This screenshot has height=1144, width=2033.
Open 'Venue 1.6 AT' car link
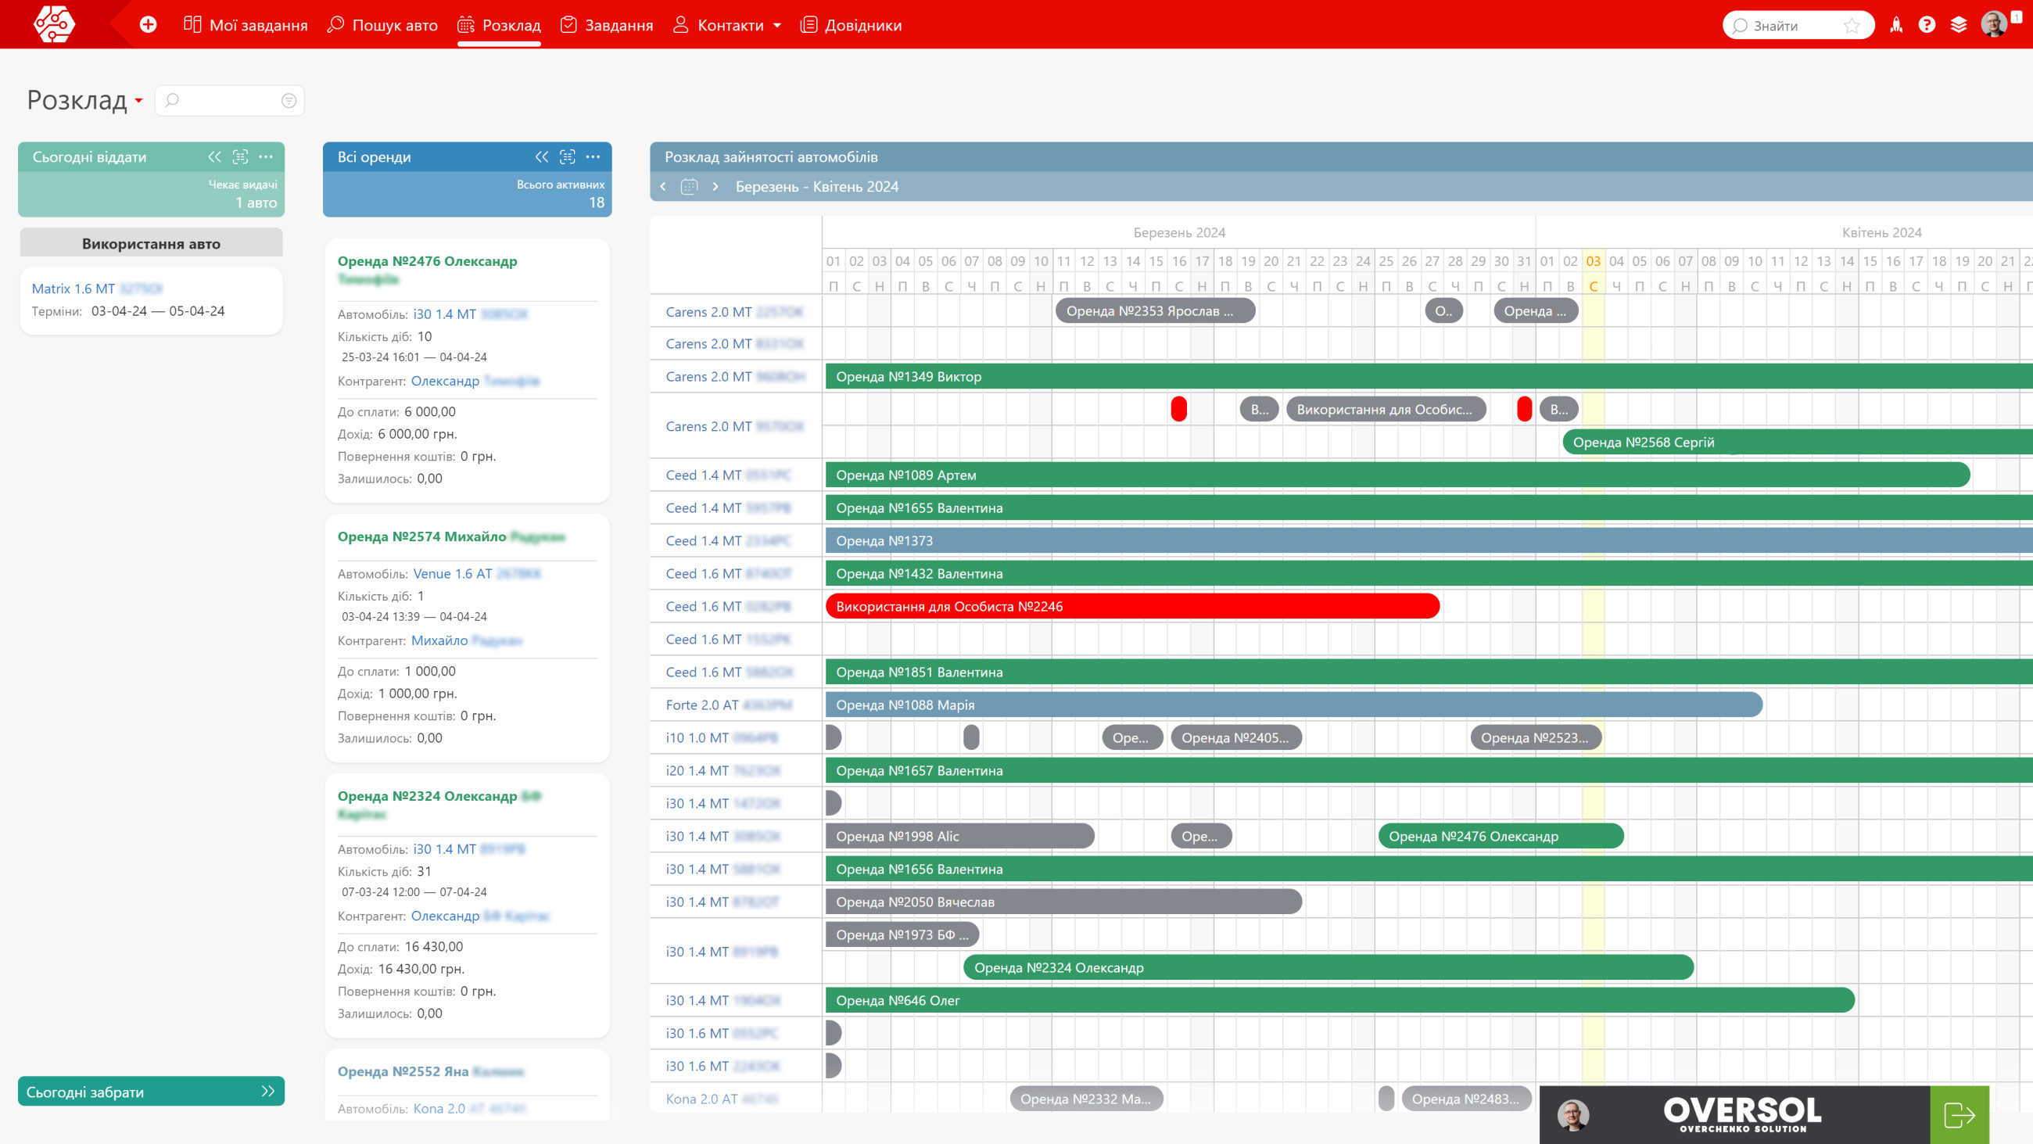coord(452,573)
